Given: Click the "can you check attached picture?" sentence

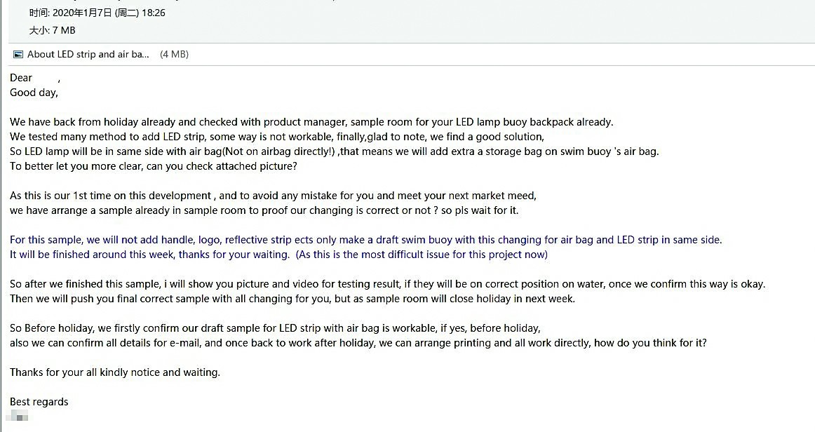Looking at the screenshot, I should [x=222, y=166].
